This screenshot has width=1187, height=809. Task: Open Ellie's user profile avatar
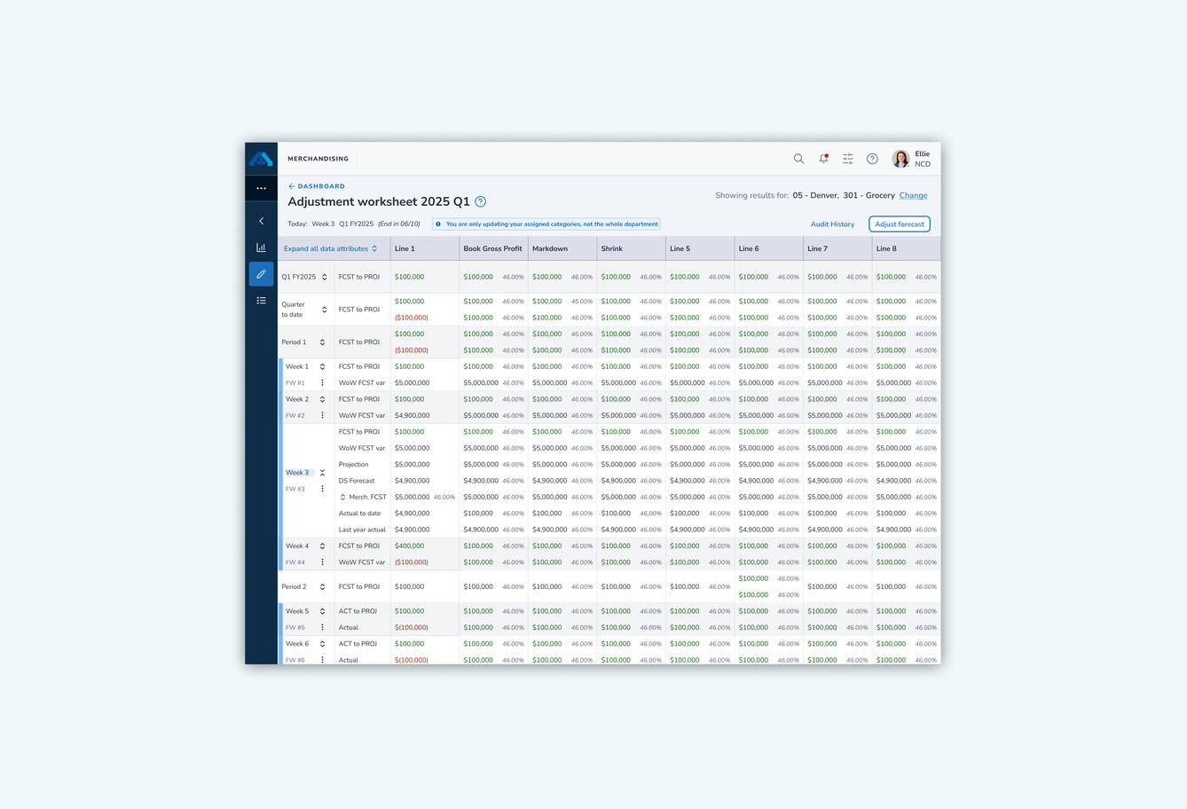(x=900, y=159)
